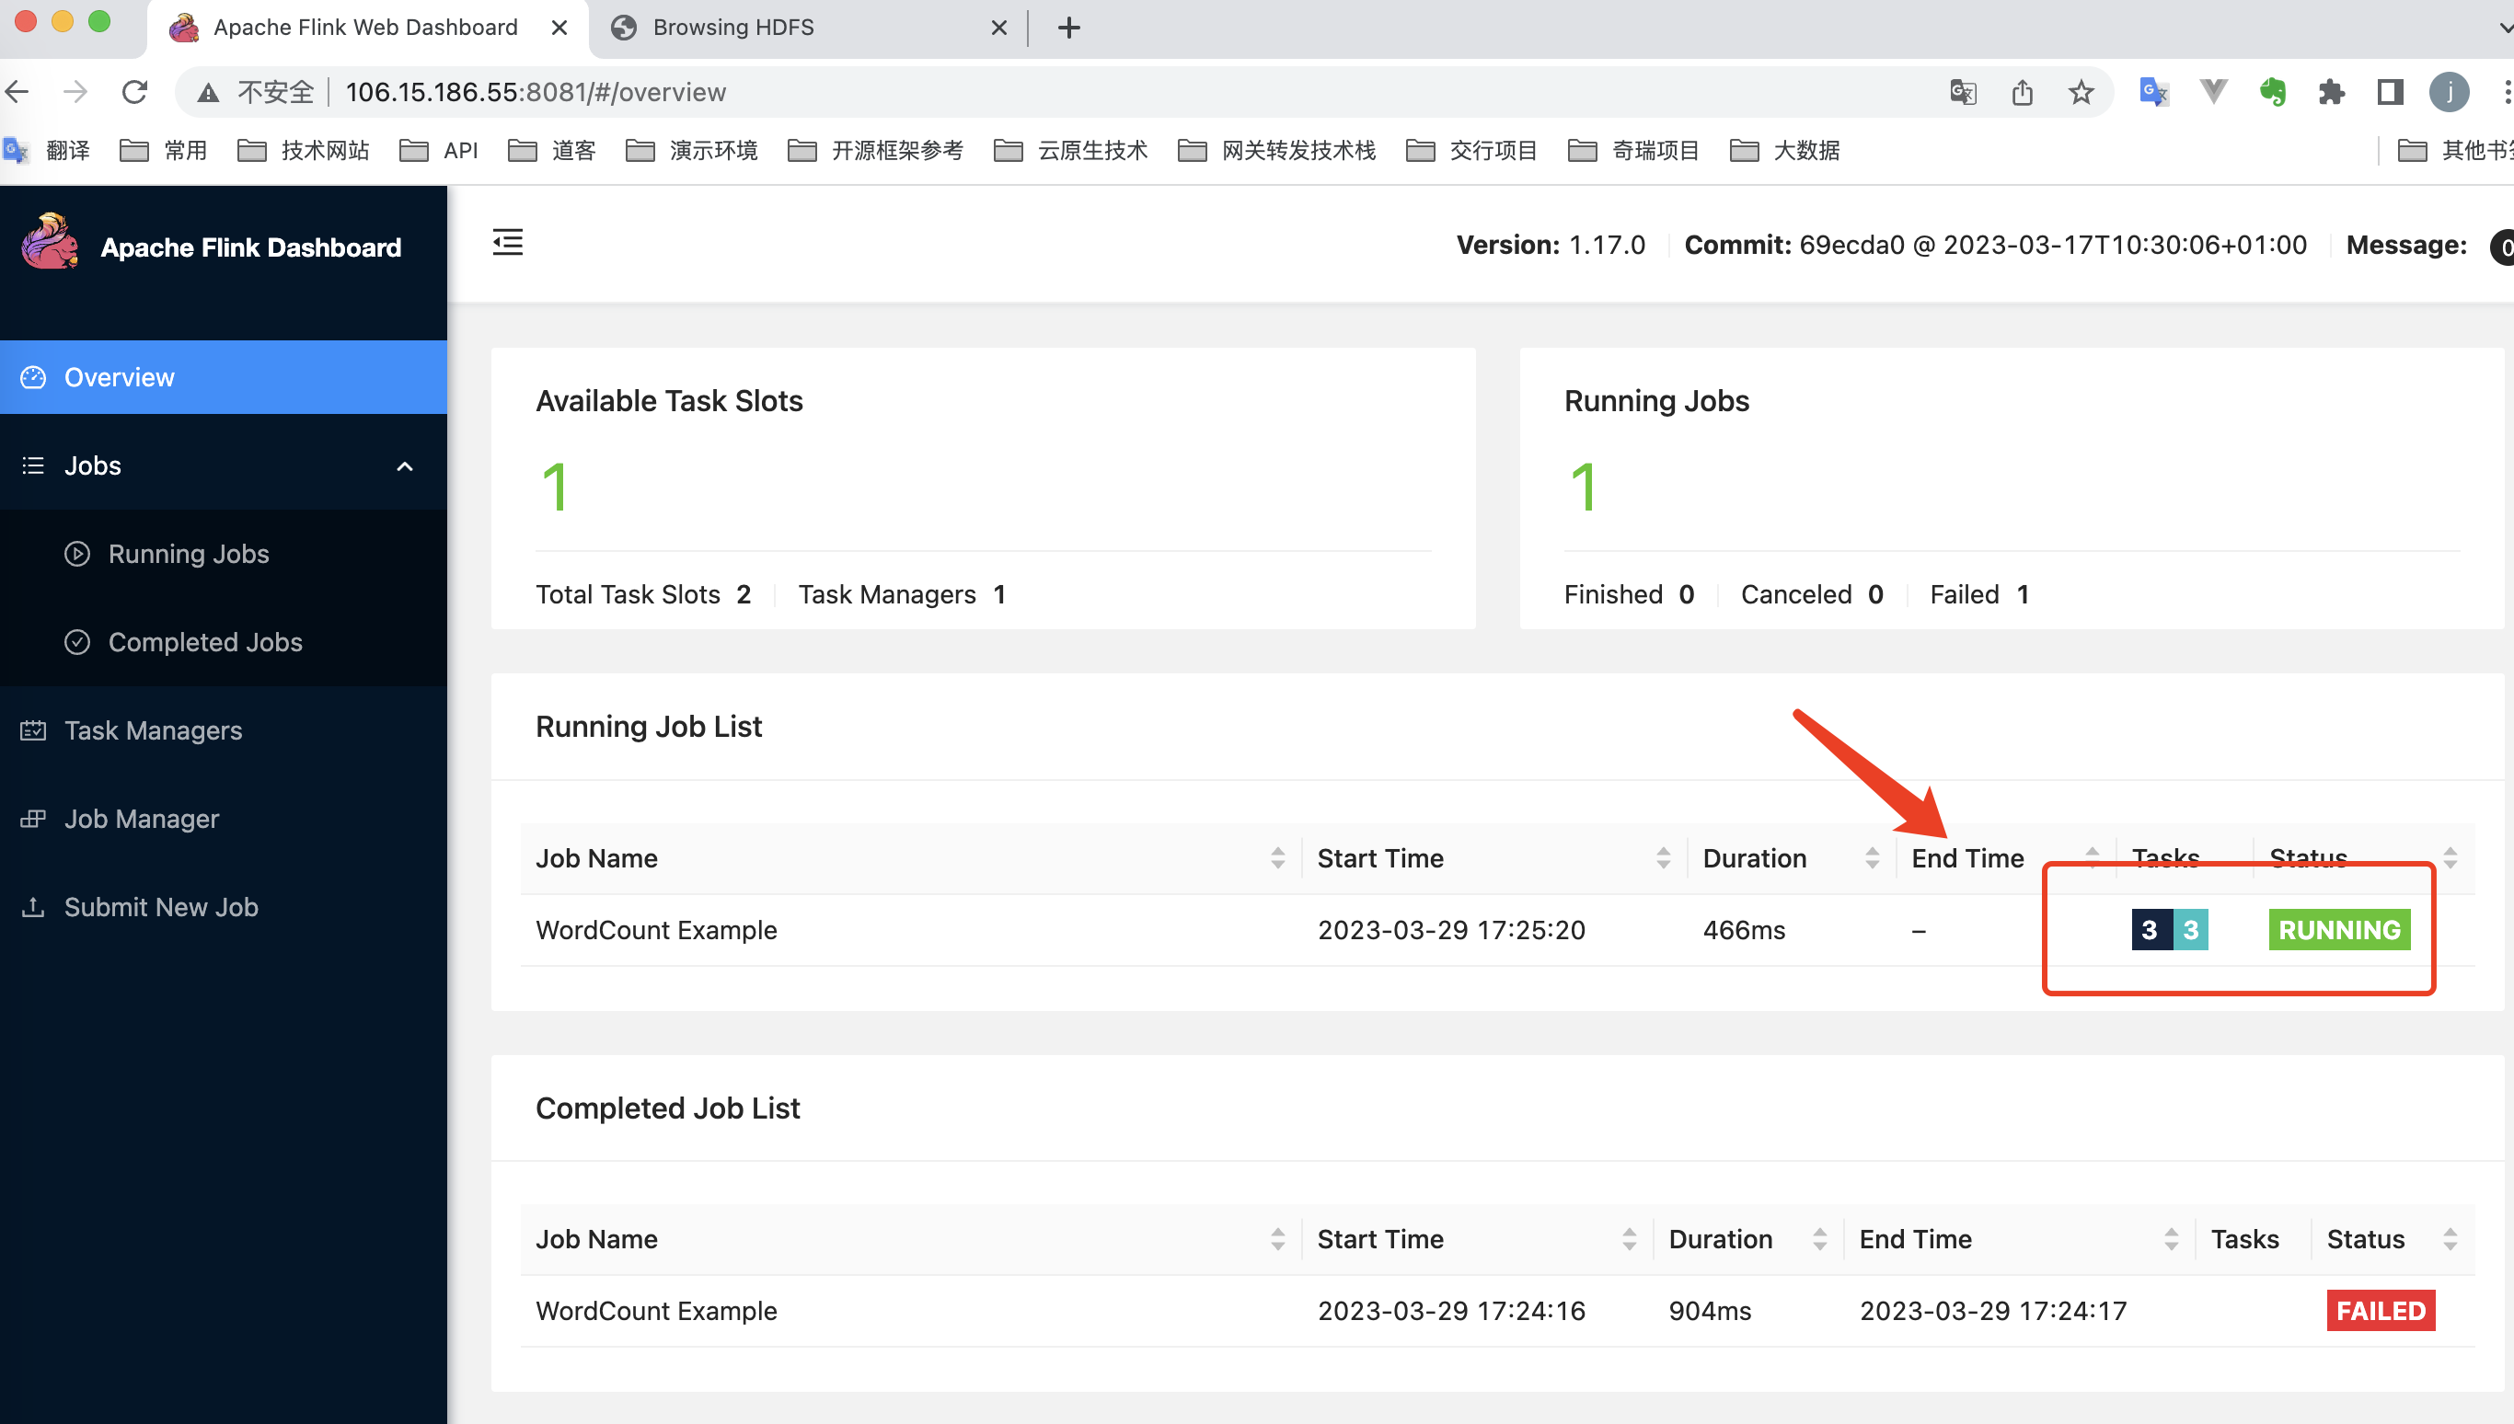
Task: Sort running jobs by Job Name
Action: point(1277,857)
